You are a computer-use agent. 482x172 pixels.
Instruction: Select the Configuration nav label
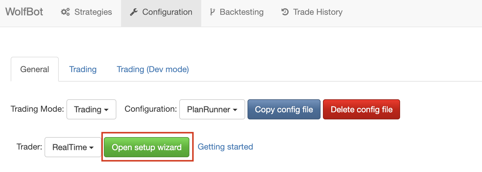point(167,12)
